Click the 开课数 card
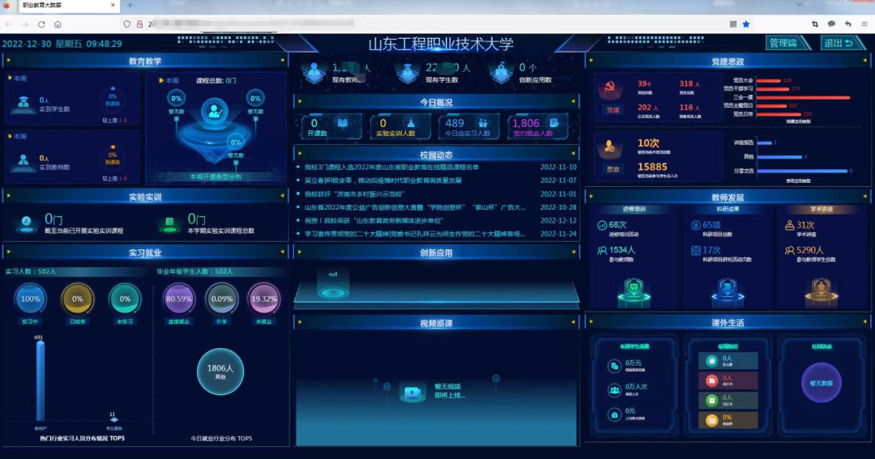875x459 pixels. click(x=331, y=126)
